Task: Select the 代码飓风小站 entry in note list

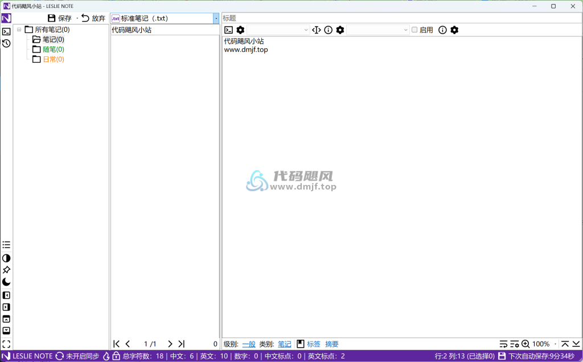Action: pos(165,30)
